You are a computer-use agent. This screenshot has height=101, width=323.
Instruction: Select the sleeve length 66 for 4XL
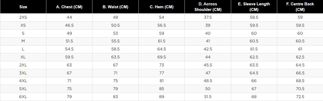[254, 81]
